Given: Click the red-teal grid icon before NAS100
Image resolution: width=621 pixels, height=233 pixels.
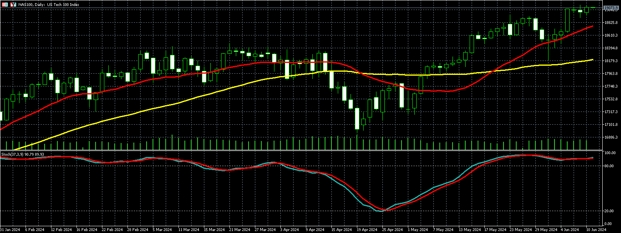Looking at the screenshot, I should point(4,5).
